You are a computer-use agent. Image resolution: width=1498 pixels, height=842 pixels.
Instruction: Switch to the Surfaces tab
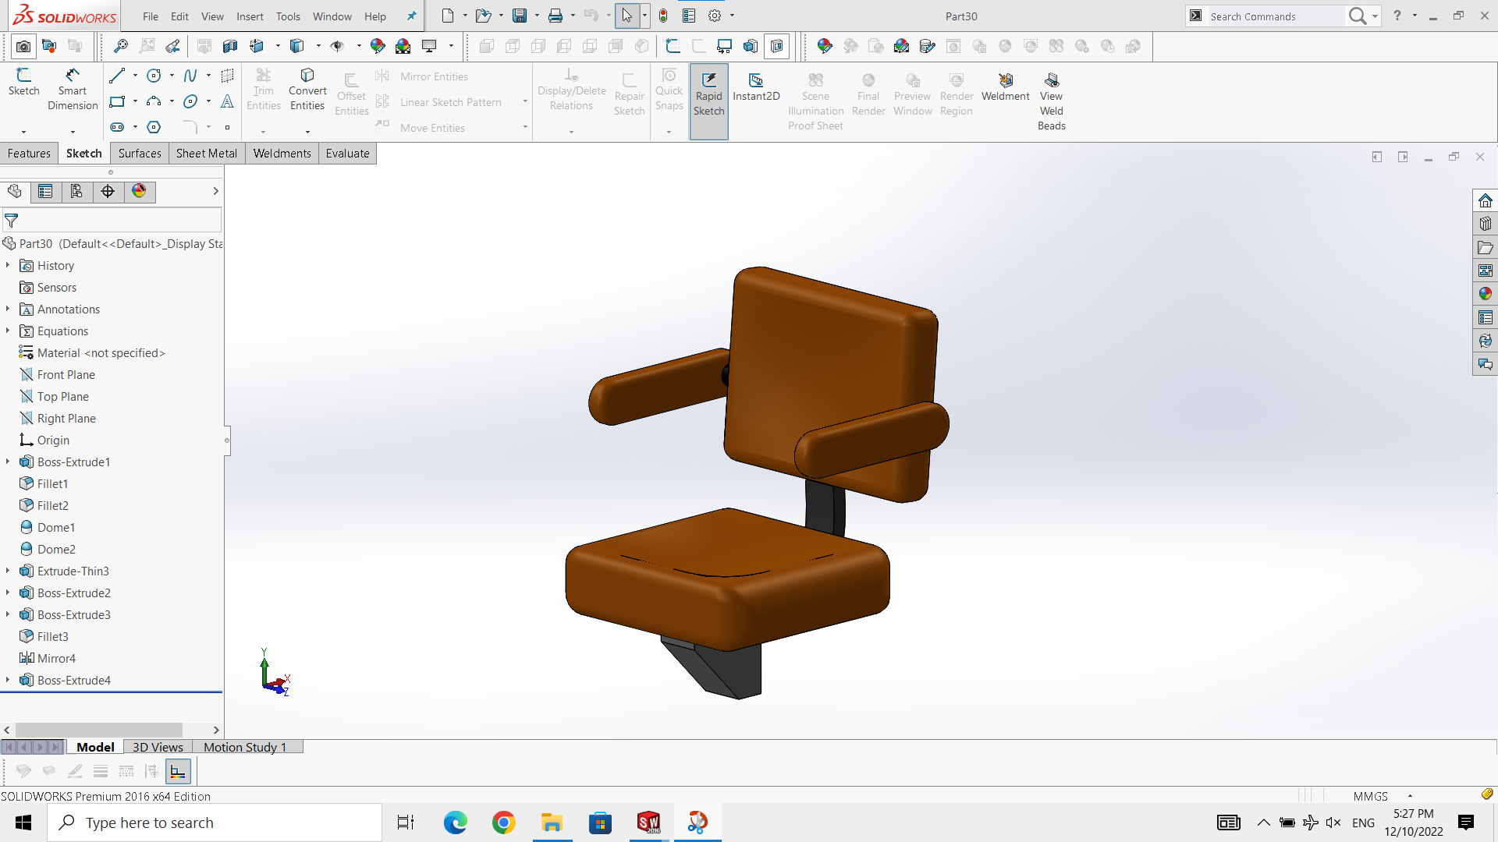140,154
